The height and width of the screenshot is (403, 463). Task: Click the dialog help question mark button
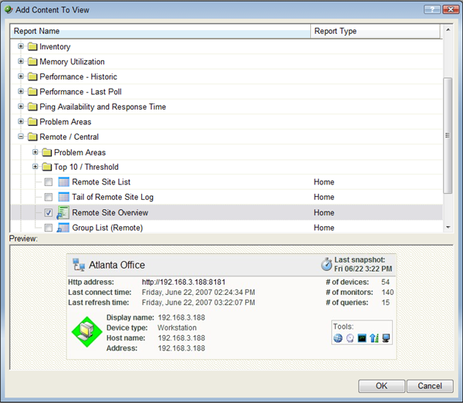(x=432, y=9)
